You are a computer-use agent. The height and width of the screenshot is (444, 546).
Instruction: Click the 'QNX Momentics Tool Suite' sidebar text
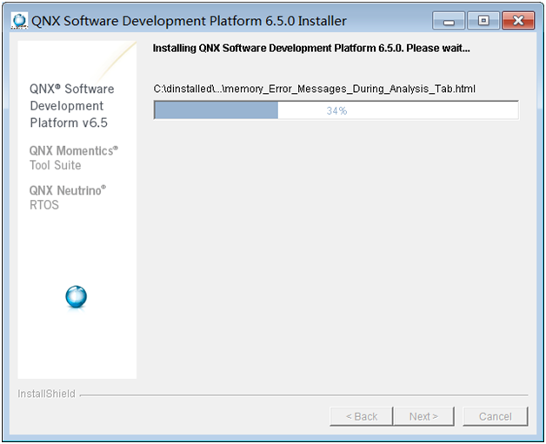click(x=74, y=157)
